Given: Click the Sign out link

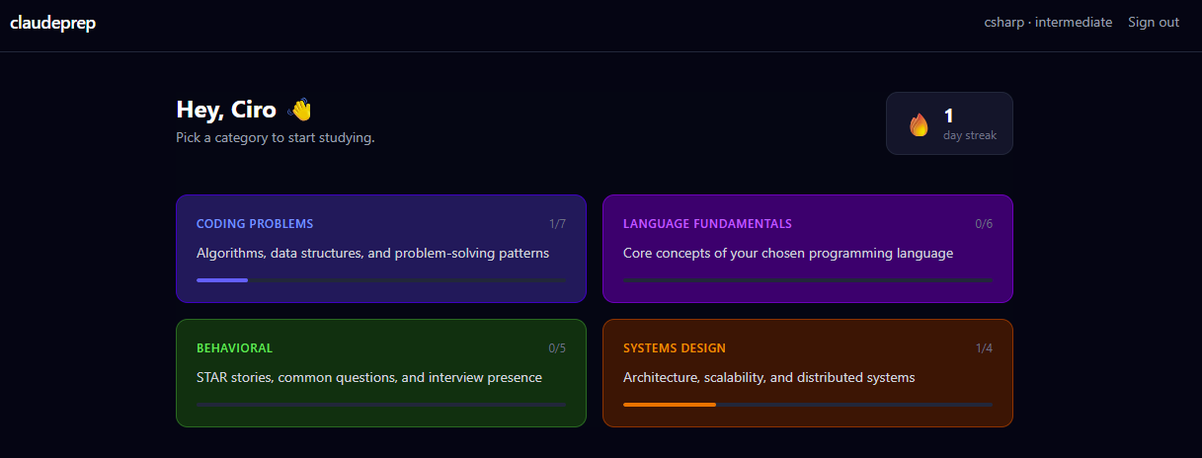Looking at the screenshot, I should 1153,23.
